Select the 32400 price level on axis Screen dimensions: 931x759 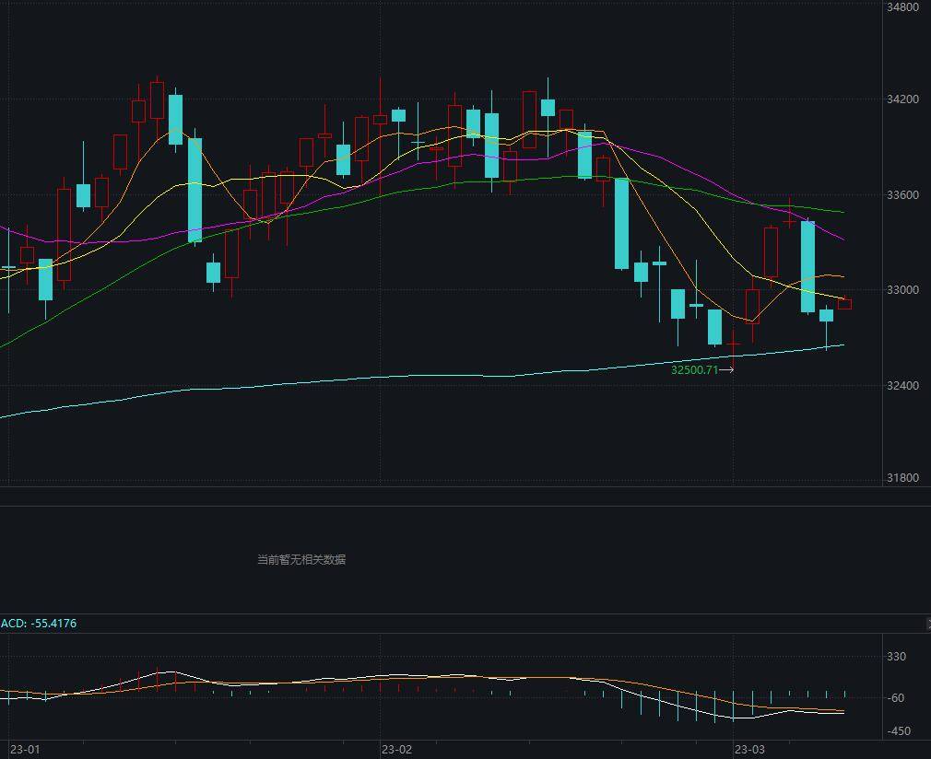click(x=902, y=385)
